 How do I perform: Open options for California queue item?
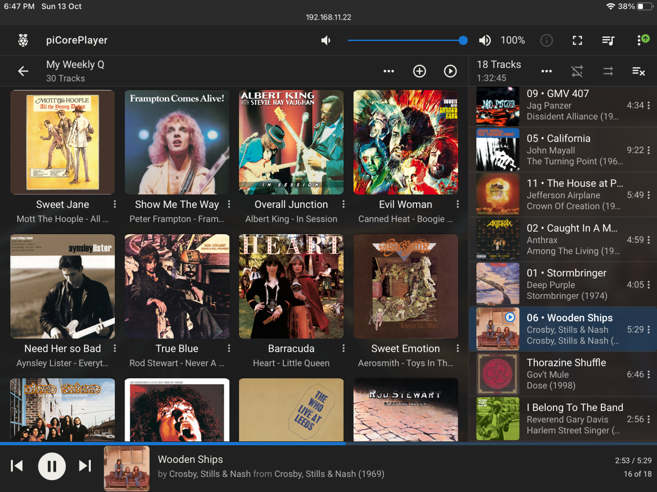(x=649, y=150)
